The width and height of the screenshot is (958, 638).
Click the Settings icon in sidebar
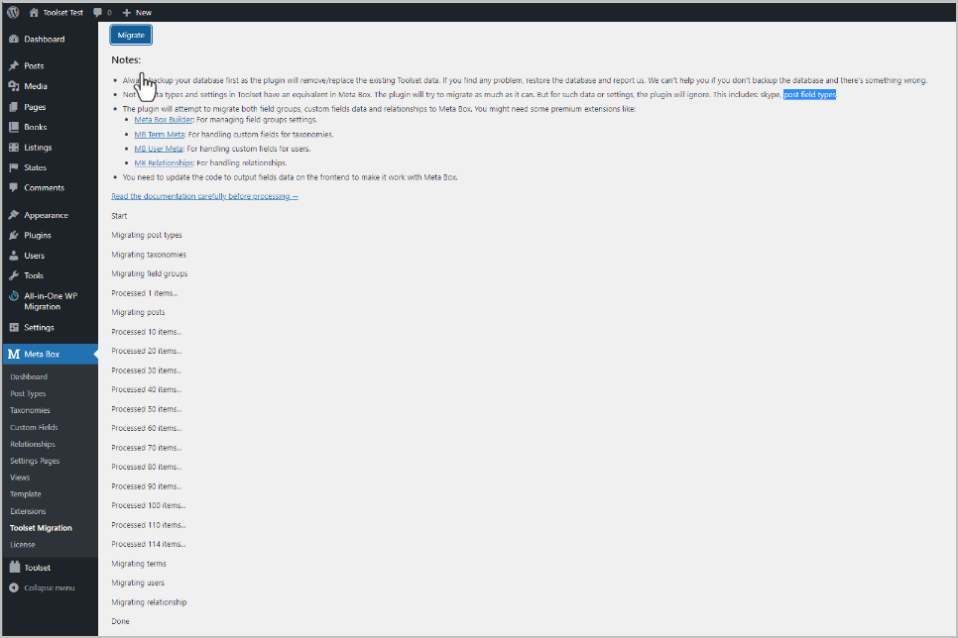[x=14, y=327]
